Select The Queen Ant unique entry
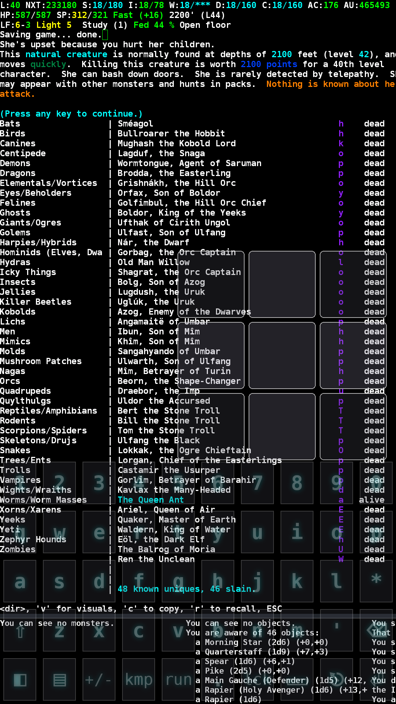Viewport: 396px width, 704px height. click(151, 500)
